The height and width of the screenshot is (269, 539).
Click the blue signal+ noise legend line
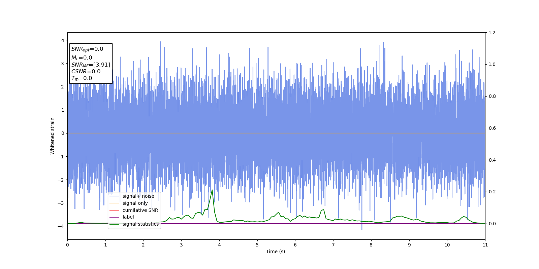click(115, 196)
